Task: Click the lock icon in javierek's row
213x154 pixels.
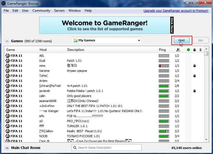Action: [x=195, y=91]
